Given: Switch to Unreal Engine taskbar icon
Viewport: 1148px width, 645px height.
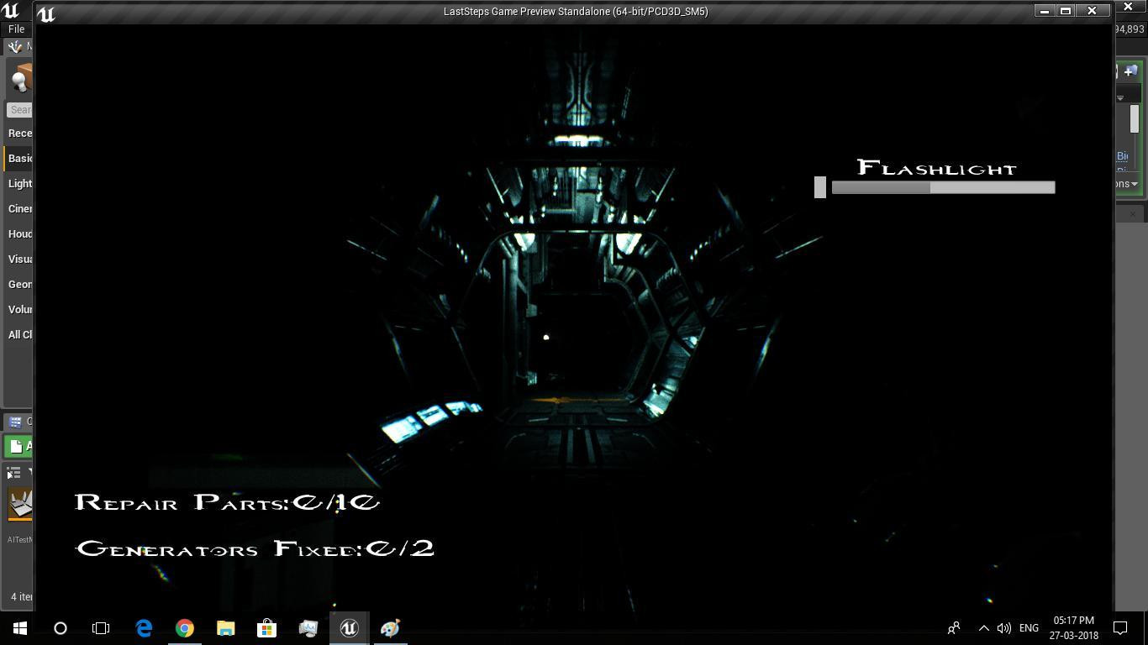Looking at the screenshot, I should click(349, 628).
